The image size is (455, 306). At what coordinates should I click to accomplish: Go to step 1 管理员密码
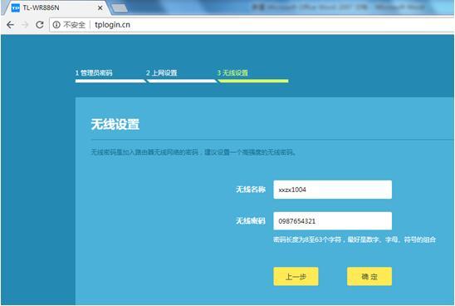coord(94,73)
